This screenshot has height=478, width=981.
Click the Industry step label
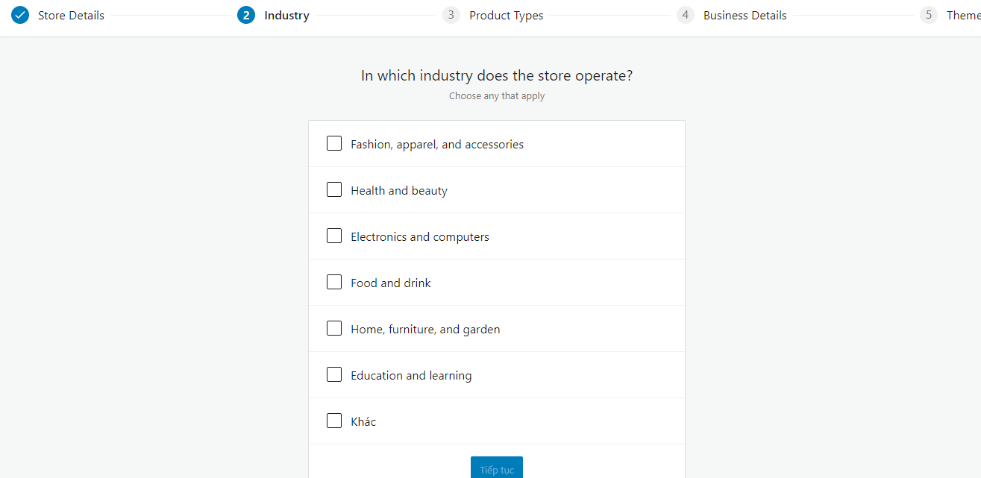286,16
